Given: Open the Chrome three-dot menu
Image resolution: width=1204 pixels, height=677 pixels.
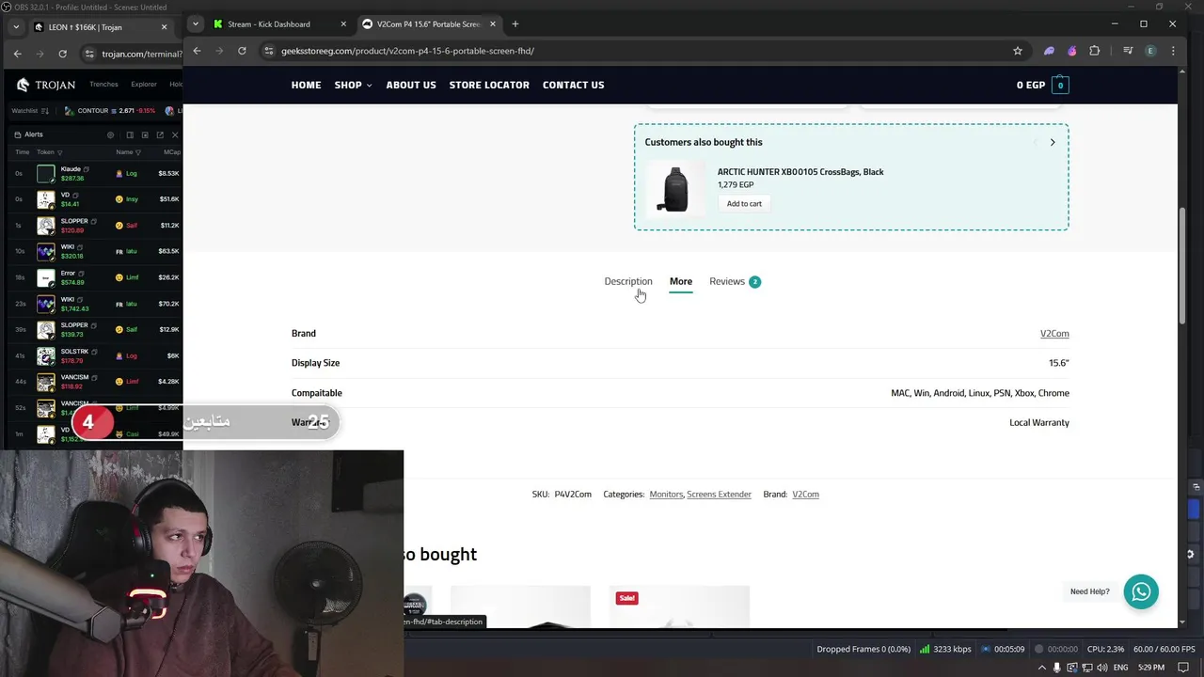Looking at the screenshot, I should tap(1173, 51).
